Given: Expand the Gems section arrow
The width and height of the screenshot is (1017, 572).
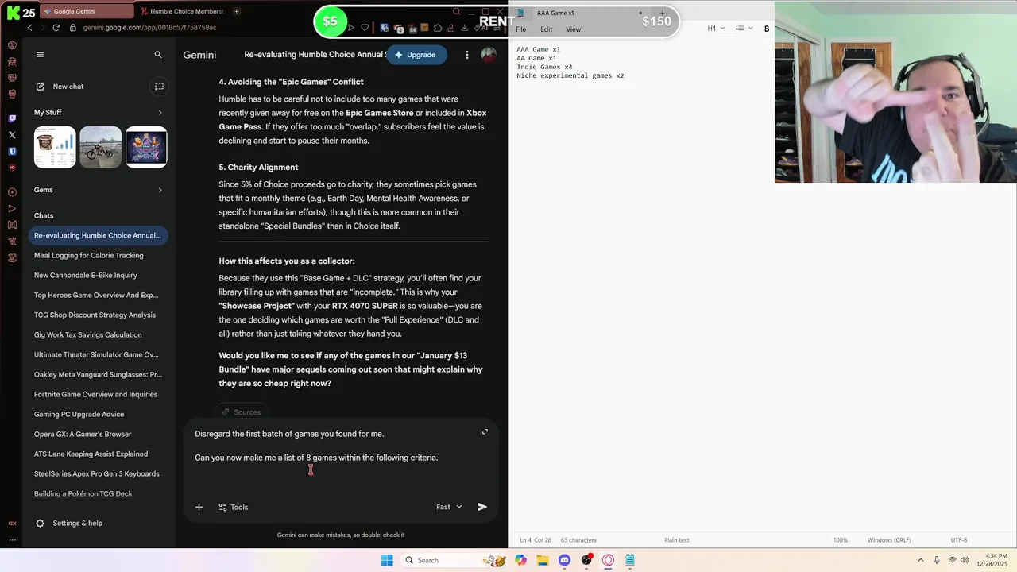Looking at the screenshot, I should [160, 190].
